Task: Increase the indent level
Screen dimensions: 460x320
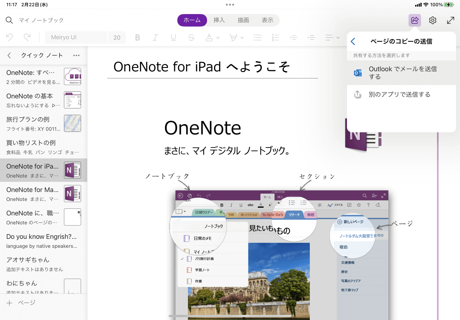Action: pos(311,37)
